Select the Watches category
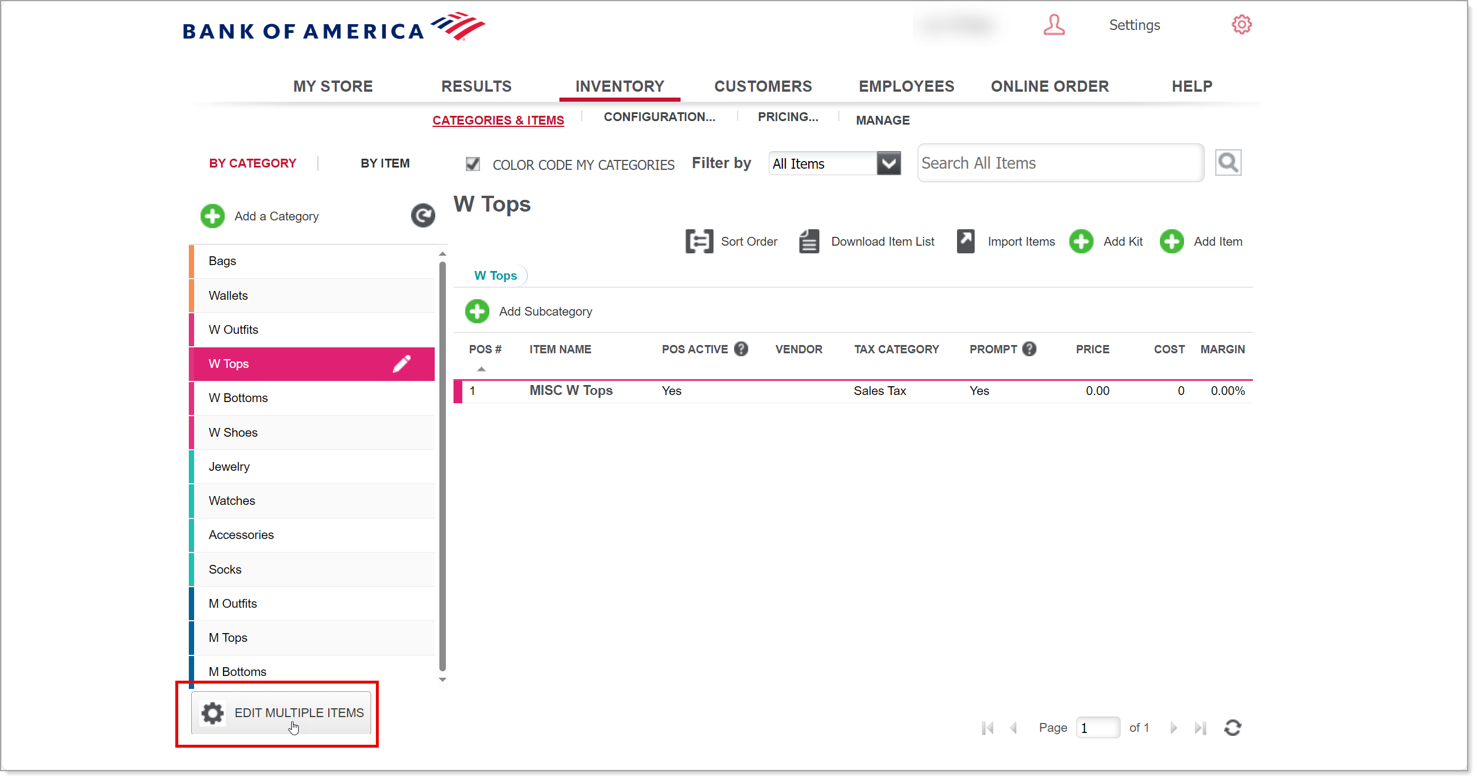 pyautogui.click(x=312, y=501)
